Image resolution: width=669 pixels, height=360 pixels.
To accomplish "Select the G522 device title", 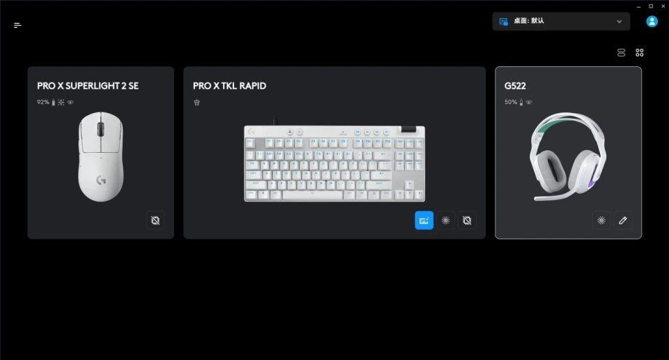I will pyautogui.click(x=515, y=86).
